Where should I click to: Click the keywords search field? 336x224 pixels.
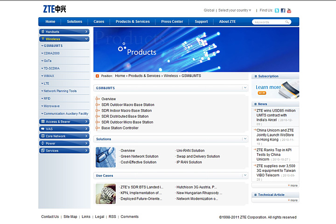[x=268, y=22]
